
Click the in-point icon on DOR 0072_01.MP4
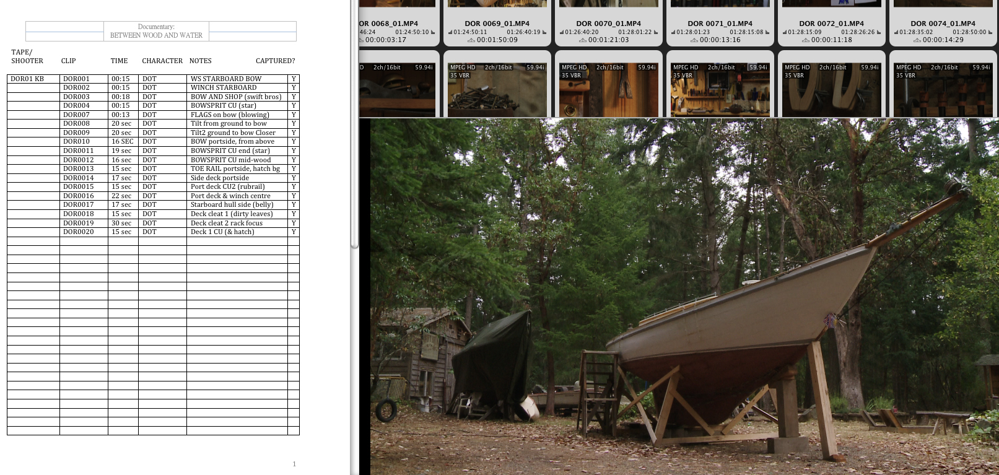tap(785, 32)
